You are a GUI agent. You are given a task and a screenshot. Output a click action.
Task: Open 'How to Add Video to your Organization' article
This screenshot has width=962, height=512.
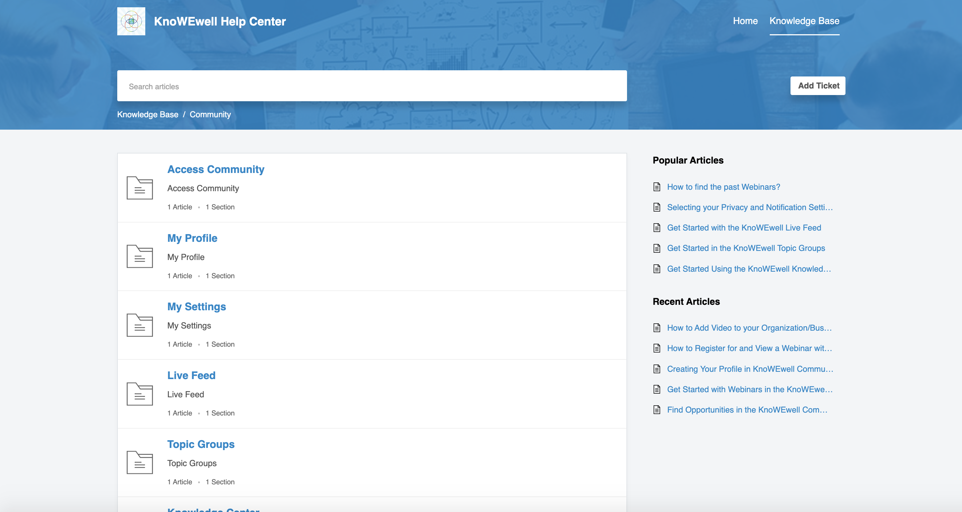coord(749,328)
